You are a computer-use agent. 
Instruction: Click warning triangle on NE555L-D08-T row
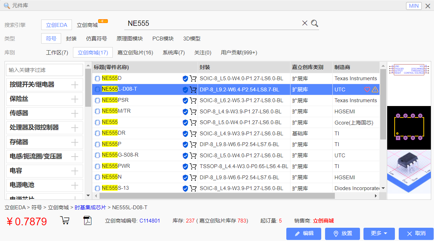(375, 90)
